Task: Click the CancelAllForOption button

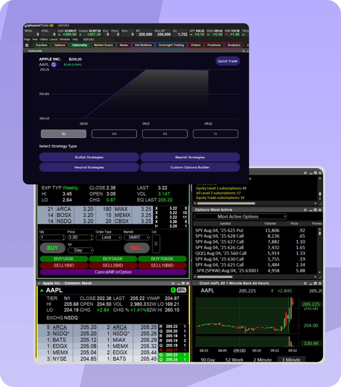Action: [113, 272]
